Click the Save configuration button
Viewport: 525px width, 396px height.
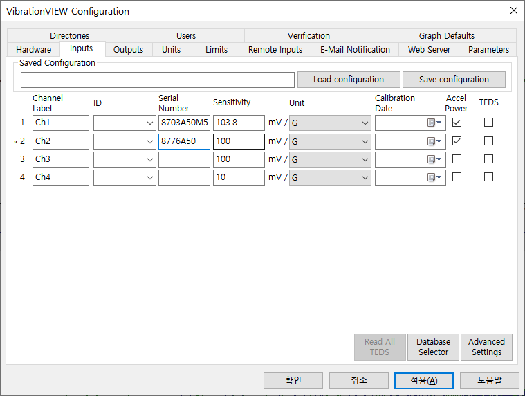pyautogui.click(x=454, y=80)
